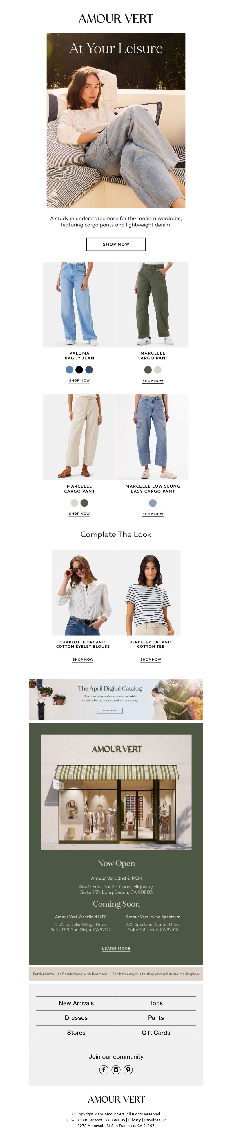
Task: Go to the Dresses footer menu item
Action: pyautogui.click(x=76, y=1017)
